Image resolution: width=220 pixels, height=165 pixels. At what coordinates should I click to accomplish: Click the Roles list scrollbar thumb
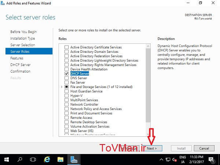(148, 85)
